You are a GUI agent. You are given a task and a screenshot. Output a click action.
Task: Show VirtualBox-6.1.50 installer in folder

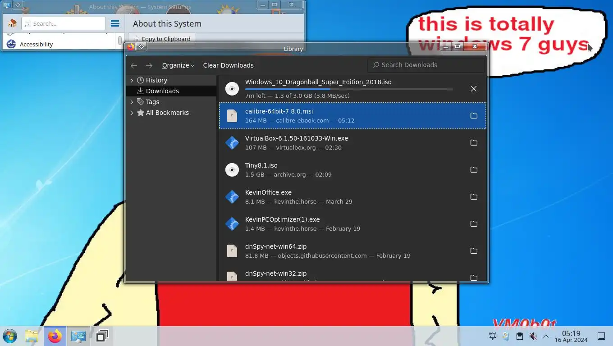[474, 143]
